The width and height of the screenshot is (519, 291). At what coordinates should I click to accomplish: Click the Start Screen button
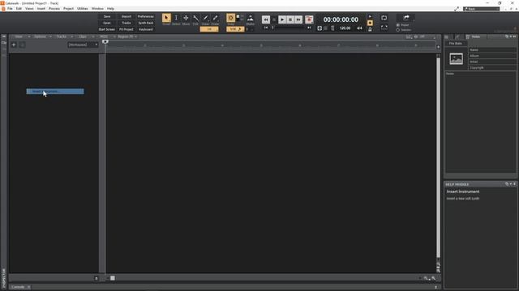107,29
